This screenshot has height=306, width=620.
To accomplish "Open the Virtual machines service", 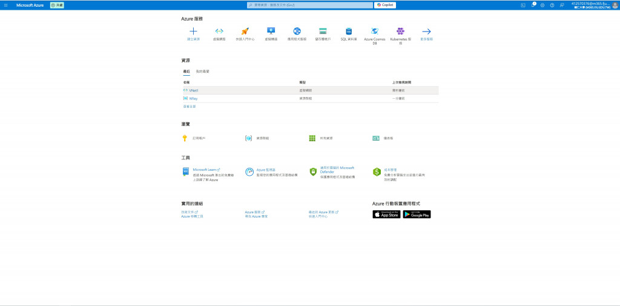I will tap(271, 32).
